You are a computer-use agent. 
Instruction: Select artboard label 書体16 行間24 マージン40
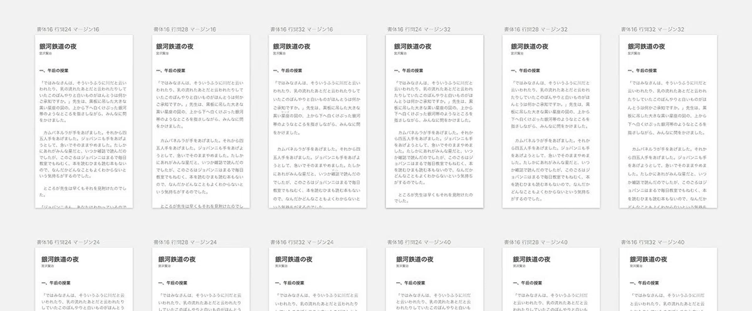[x=419, y=242]
